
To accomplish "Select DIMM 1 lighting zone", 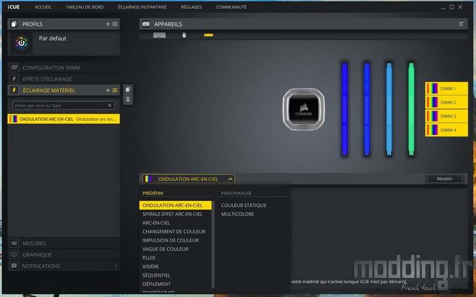I will point(446,88).
